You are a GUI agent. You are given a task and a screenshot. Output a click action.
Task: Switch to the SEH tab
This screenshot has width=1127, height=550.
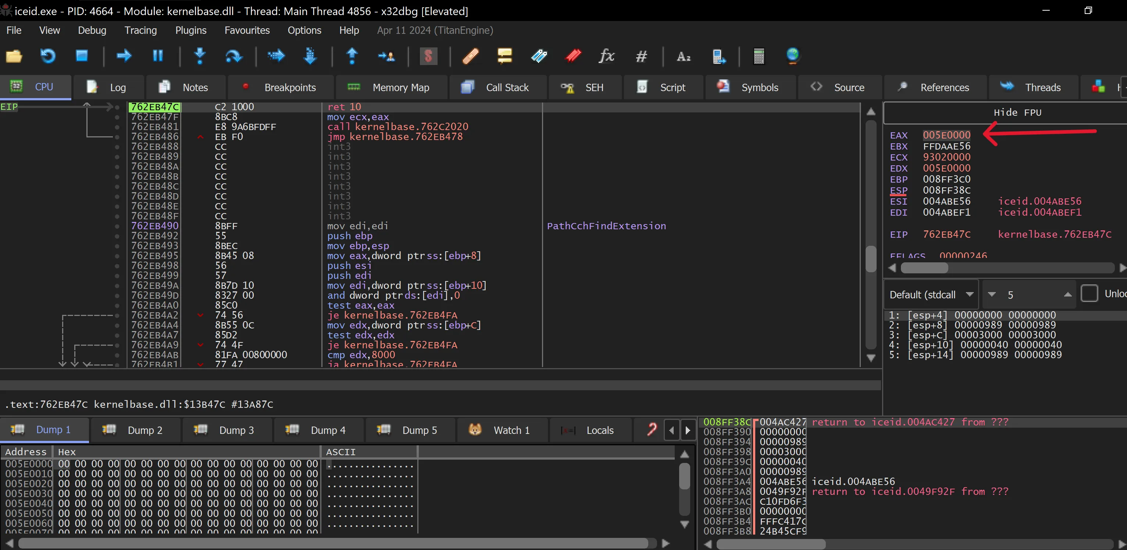pos(585,87)
